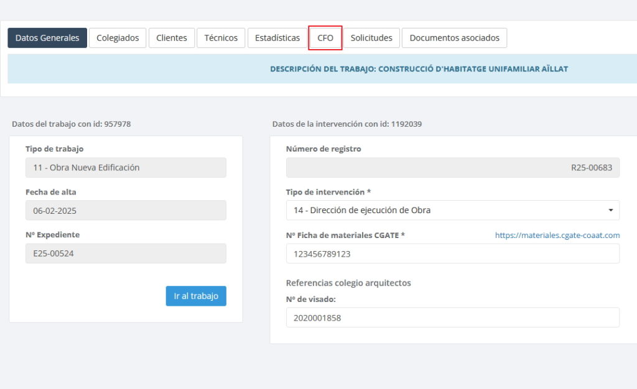Show the Documentos asociados tab
Viewport: 637px width, 389px height.
454,38
